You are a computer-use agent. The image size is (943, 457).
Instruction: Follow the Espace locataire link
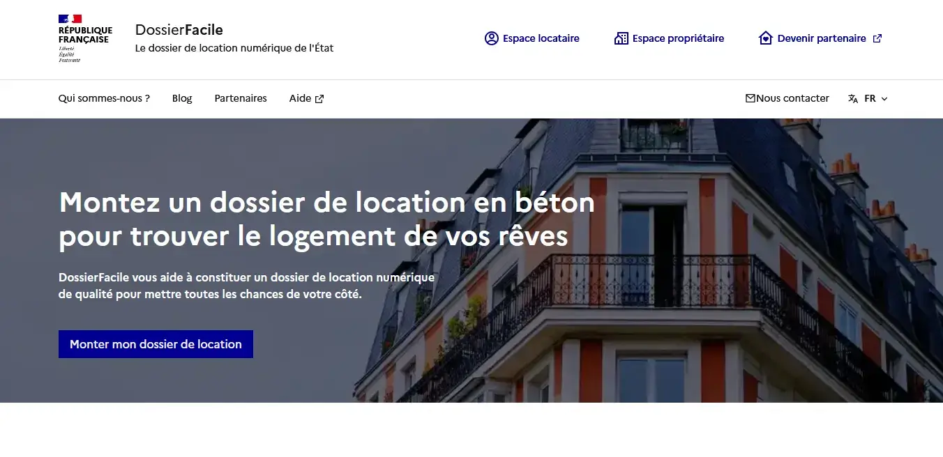click(541, 38)
